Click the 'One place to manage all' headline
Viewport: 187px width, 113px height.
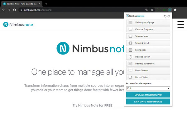point(78,72)
